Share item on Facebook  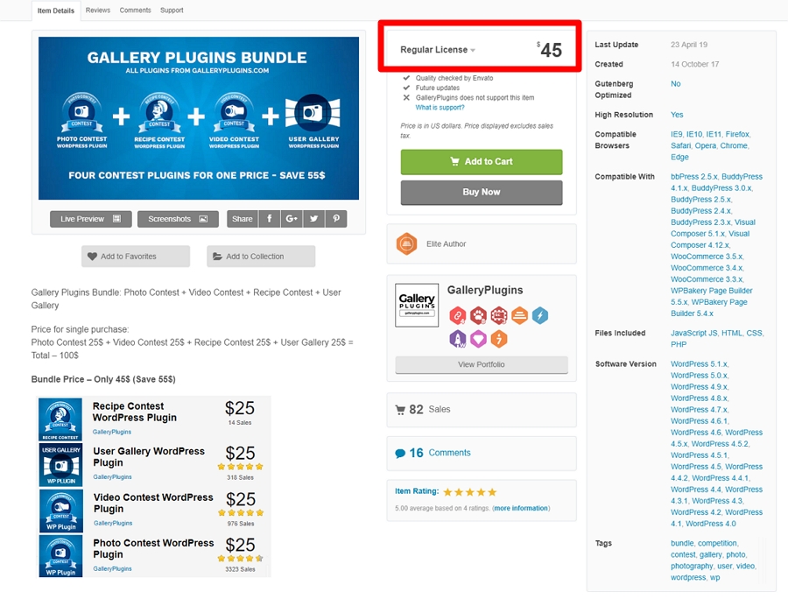(269, 219)
